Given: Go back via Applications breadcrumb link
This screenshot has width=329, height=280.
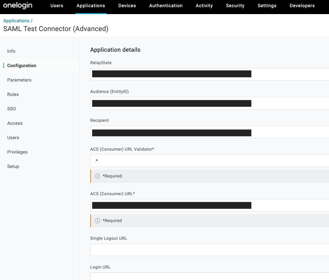Looking at the screenshot, I should [x=16, y=21].
